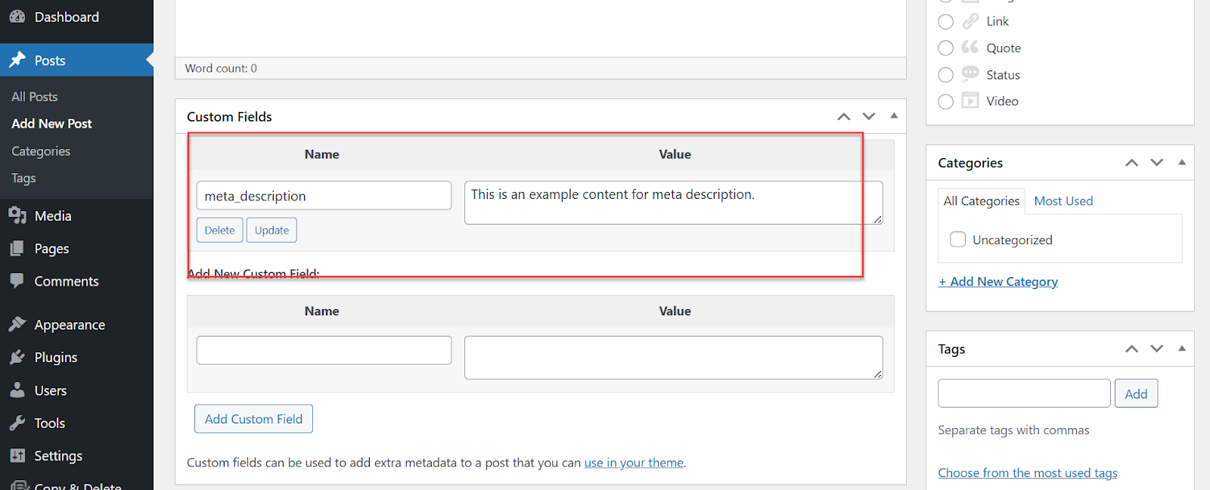The height and width of the screenshot is (490, 1210).
Task: Select the Quote post format
Action: [945, 48]
